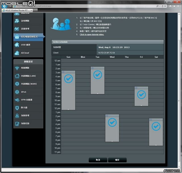The height and width of the screenshot is (173, 182).
Task: Toggle the Friday schedule block checkmark
Action: [x=141, y=95]
